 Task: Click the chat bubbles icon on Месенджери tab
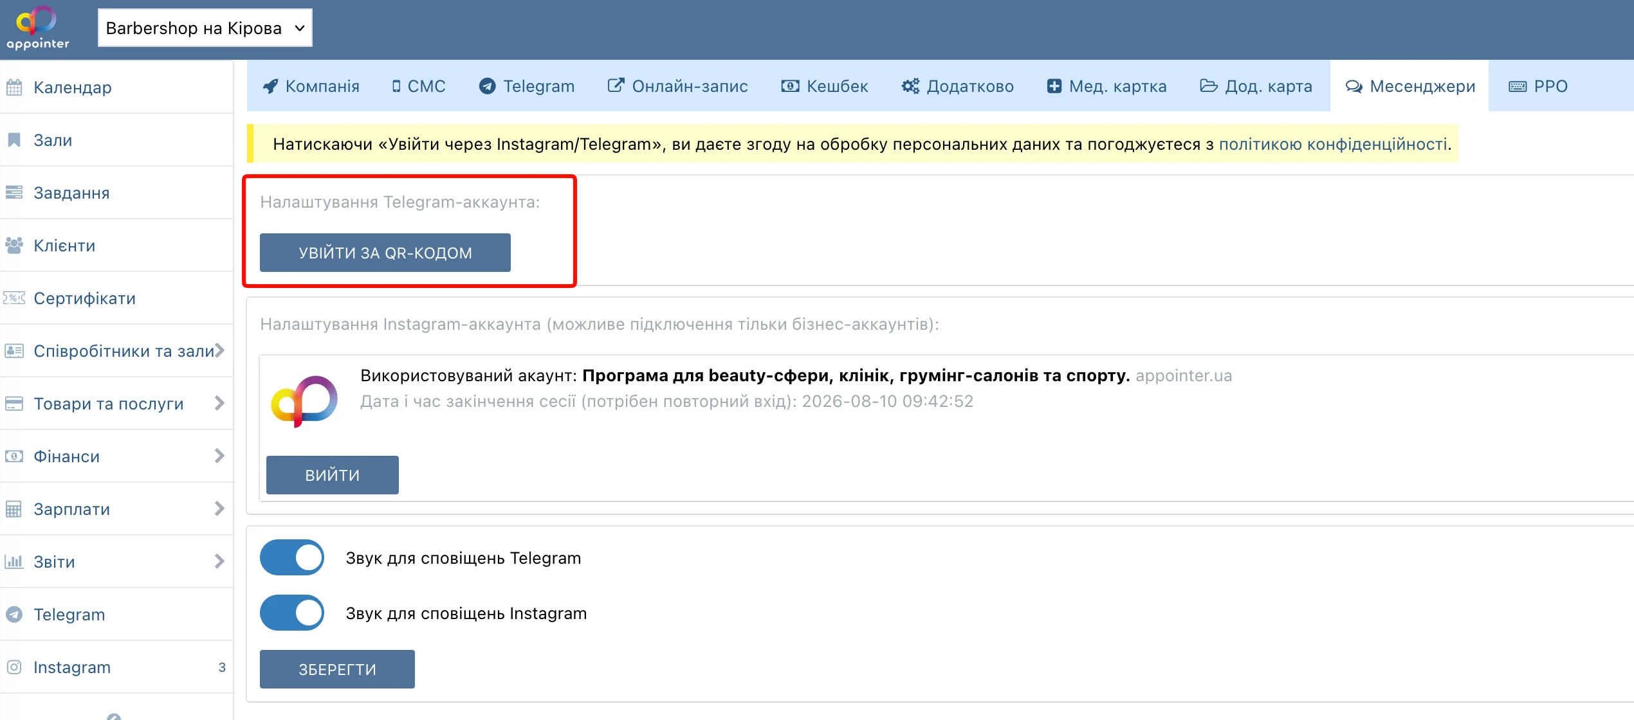click(x=1354, y=86)
